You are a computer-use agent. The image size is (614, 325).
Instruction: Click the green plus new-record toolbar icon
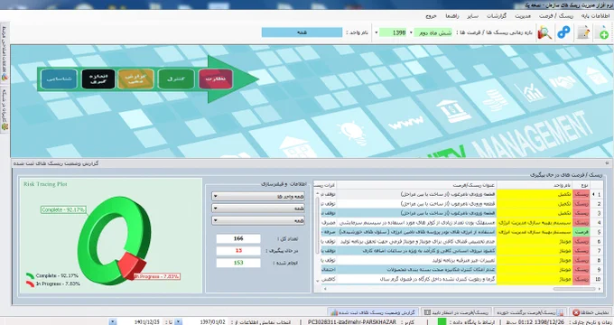coord(602,32)
